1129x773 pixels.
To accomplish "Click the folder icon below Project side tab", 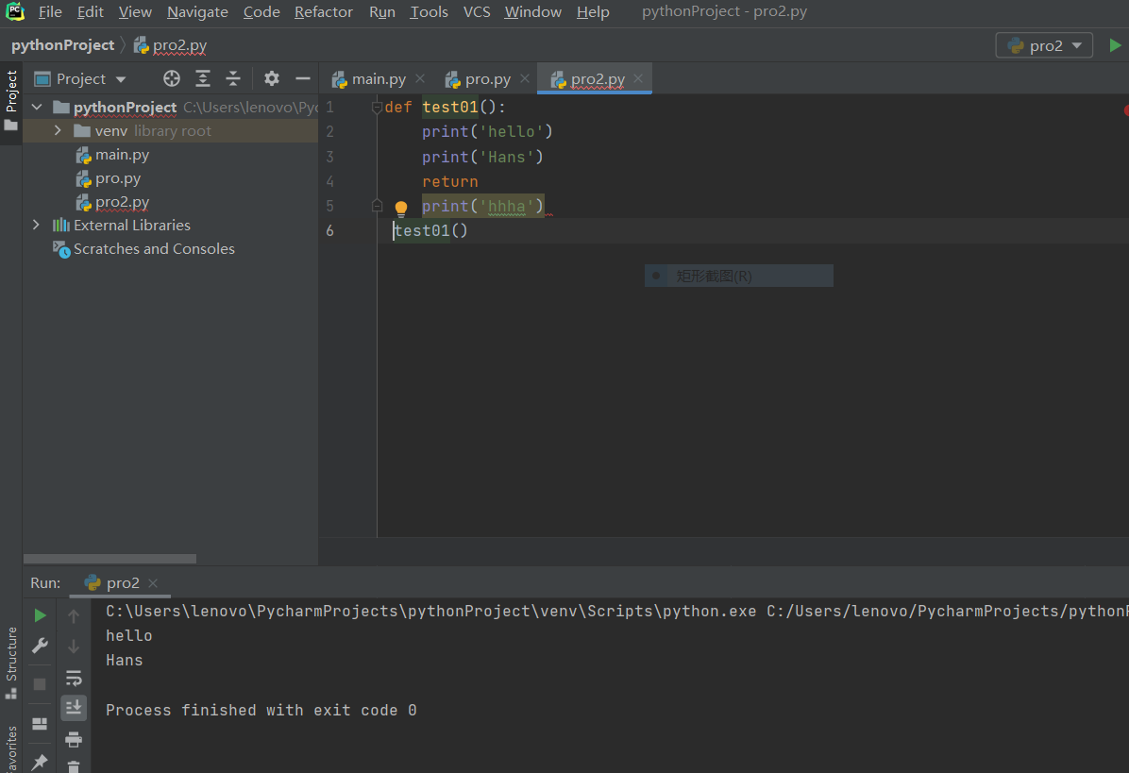I will (x=10, y=126).
